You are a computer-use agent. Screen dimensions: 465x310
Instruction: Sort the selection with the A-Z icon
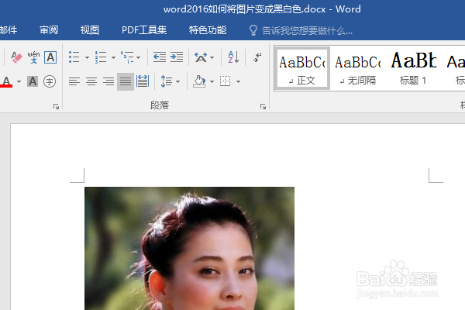234,57
